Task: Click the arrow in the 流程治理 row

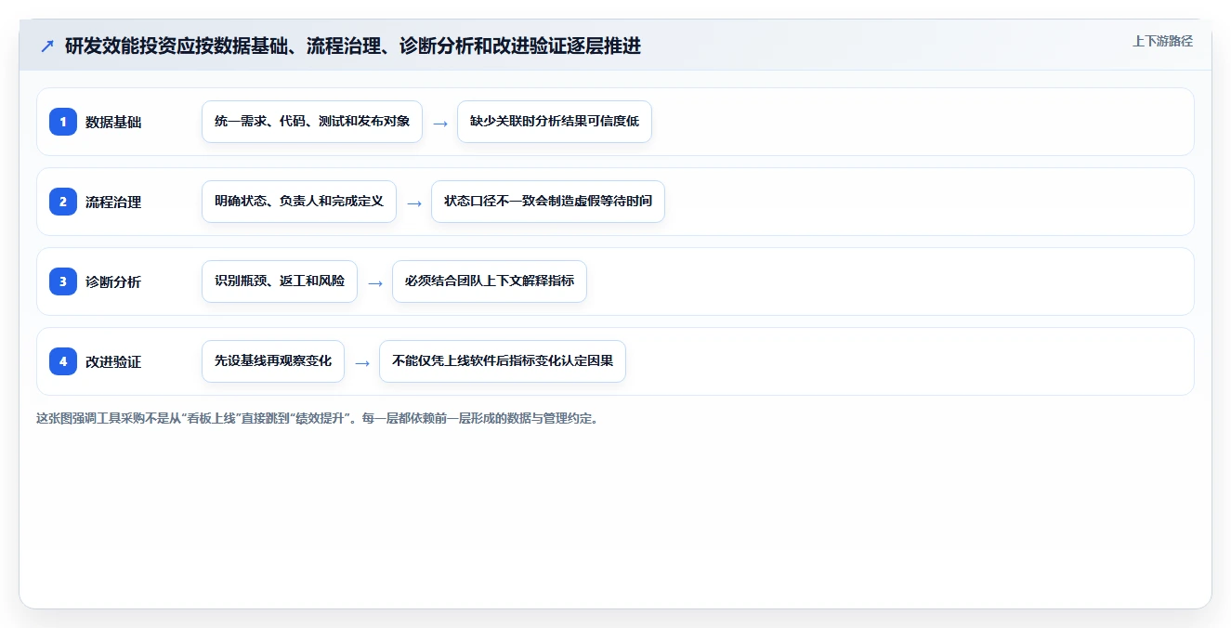Action: click(414, 203)
